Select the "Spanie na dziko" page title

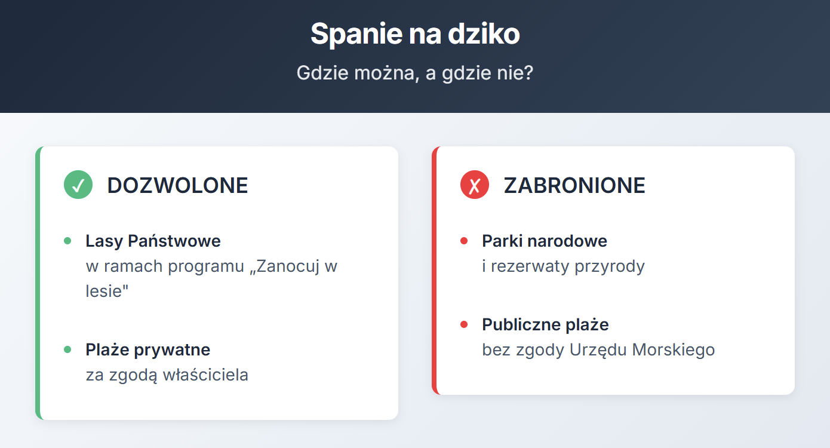(415, 34)
